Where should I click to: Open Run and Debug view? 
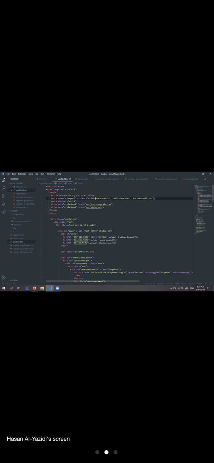pos(3,204)
